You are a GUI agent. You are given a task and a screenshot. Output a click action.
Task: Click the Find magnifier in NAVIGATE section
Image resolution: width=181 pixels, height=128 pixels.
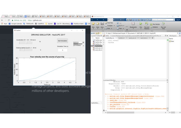[118, 29]
